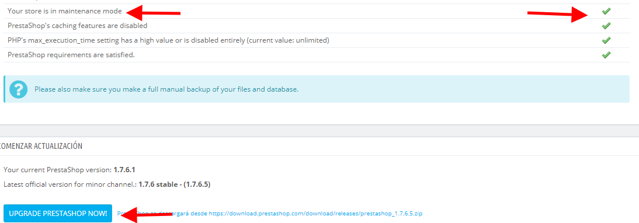Select the latest version '1.7.6 stable - (1.7.6.5)'

click(x=175, y=184)
